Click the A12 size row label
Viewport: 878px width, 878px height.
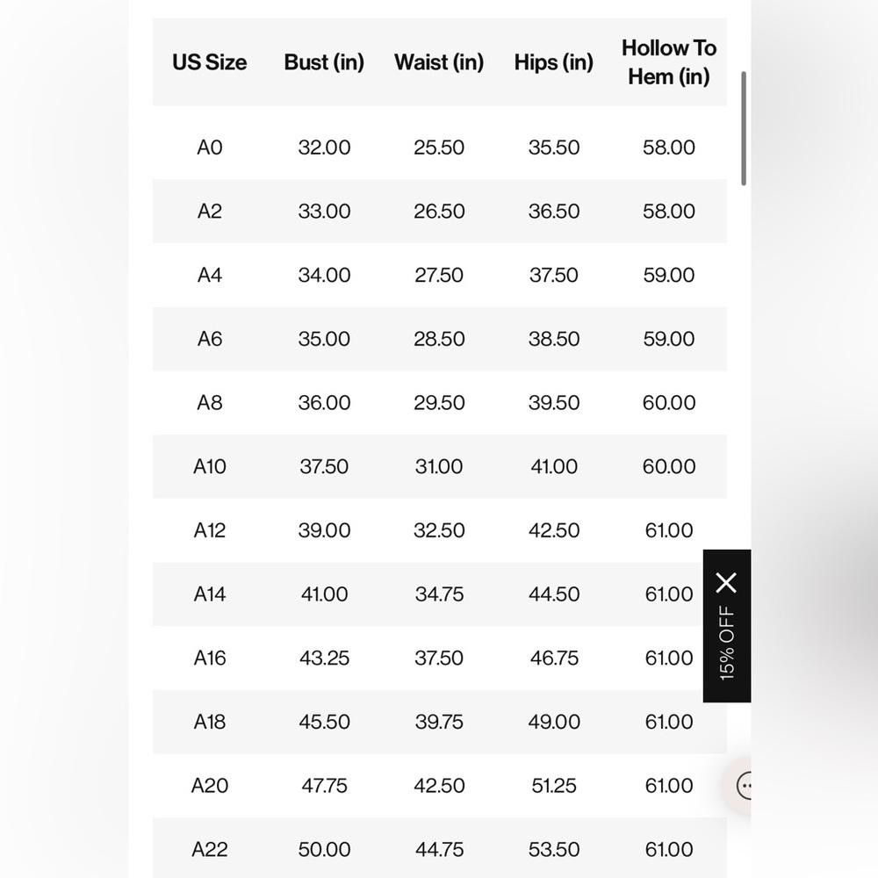tap(210, 530)
